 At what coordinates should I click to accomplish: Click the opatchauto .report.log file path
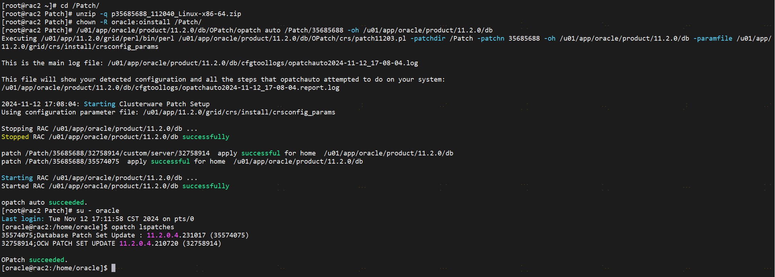click(170, 88)
